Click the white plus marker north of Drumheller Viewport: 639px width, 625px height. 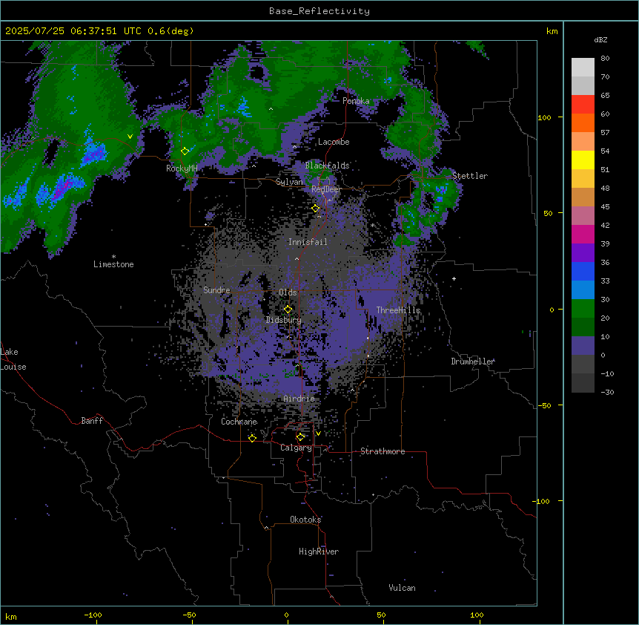[x=454, y=278]
